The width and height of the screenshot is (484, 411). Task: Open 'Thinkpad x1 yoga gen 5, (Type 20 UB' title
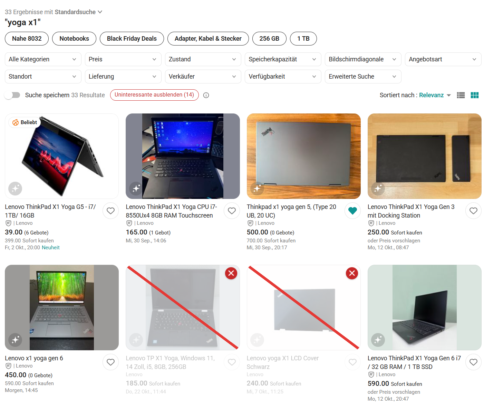pos(291,211)
